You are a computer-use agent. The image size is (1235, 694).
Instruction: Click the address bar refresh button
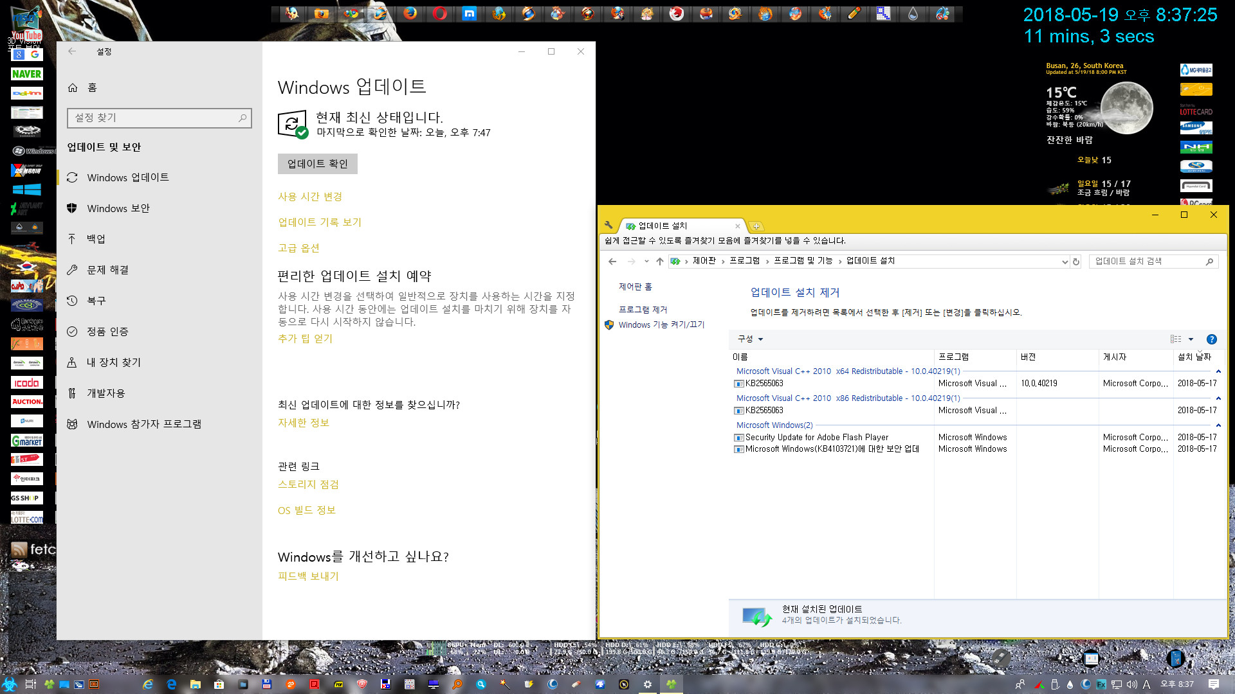1076,262
